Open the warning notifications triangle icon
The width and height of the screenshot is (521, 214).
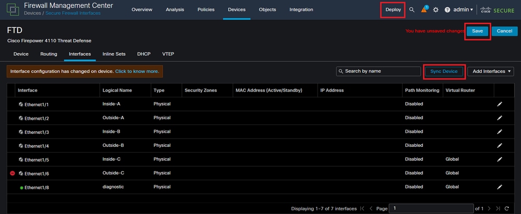pos(425,9)
